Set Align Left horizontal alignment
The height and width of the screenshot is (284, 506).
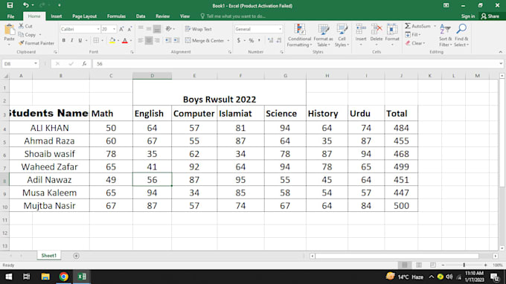coord(141,40)
